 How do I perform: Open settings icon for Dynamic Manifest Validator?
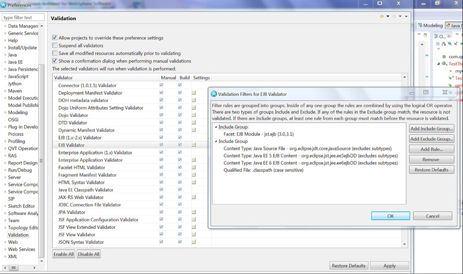point(194,130)
